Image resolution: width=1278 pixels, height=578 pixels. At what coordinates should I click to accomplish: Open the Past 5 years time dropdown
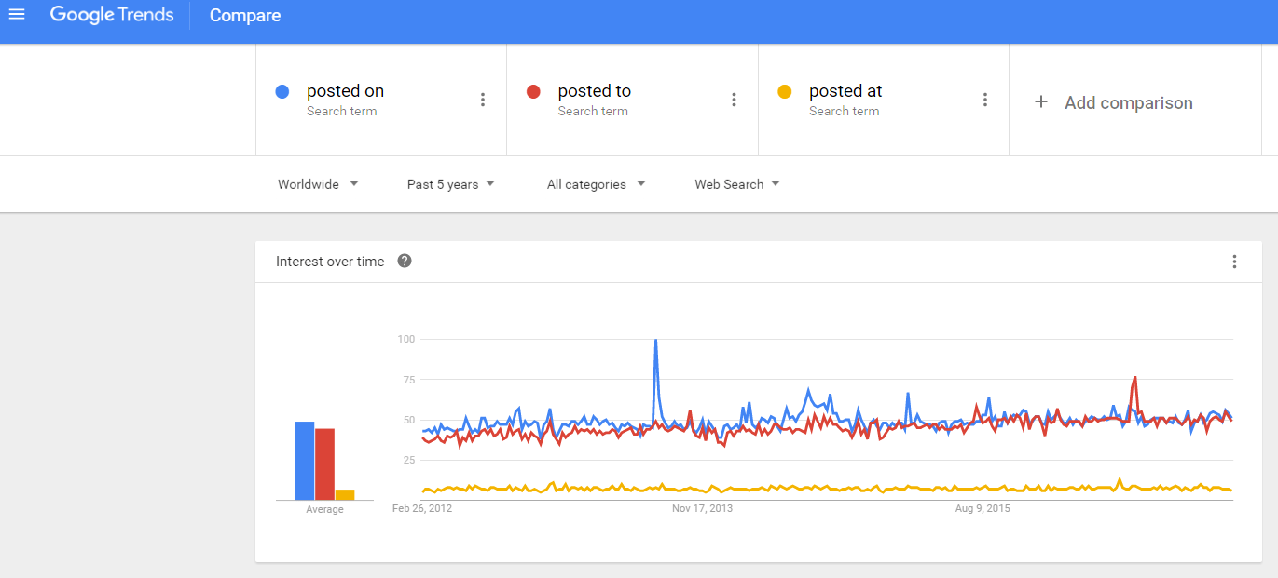[x=450, y=184]
